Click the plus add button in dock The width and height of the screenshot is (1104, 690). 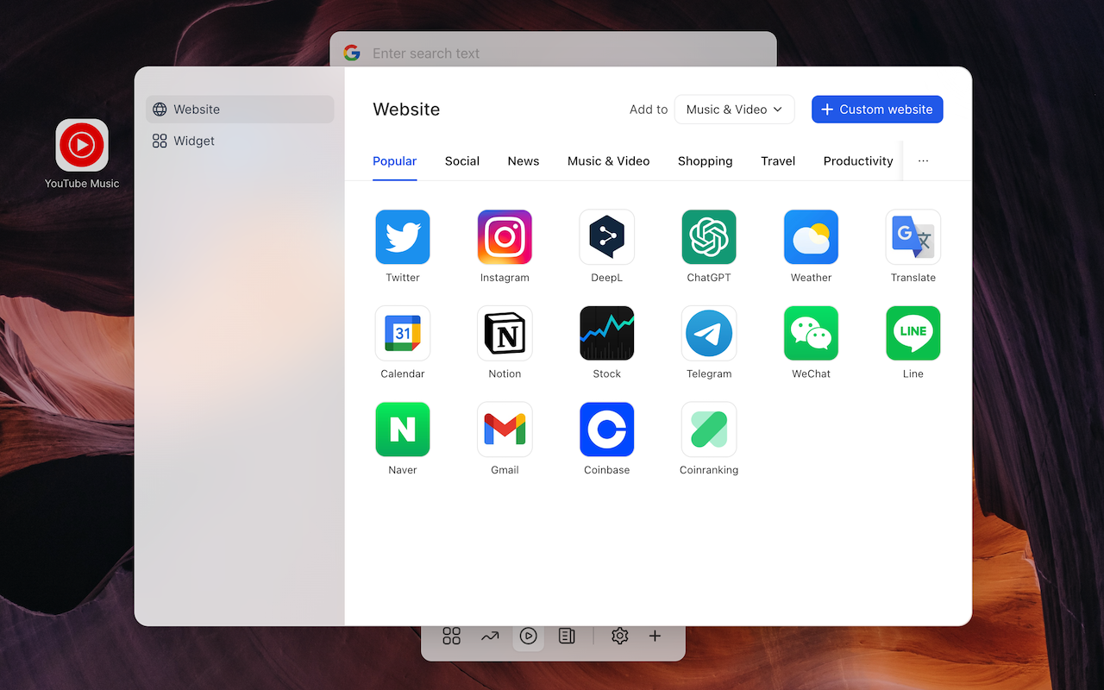(x=655, y=636)
